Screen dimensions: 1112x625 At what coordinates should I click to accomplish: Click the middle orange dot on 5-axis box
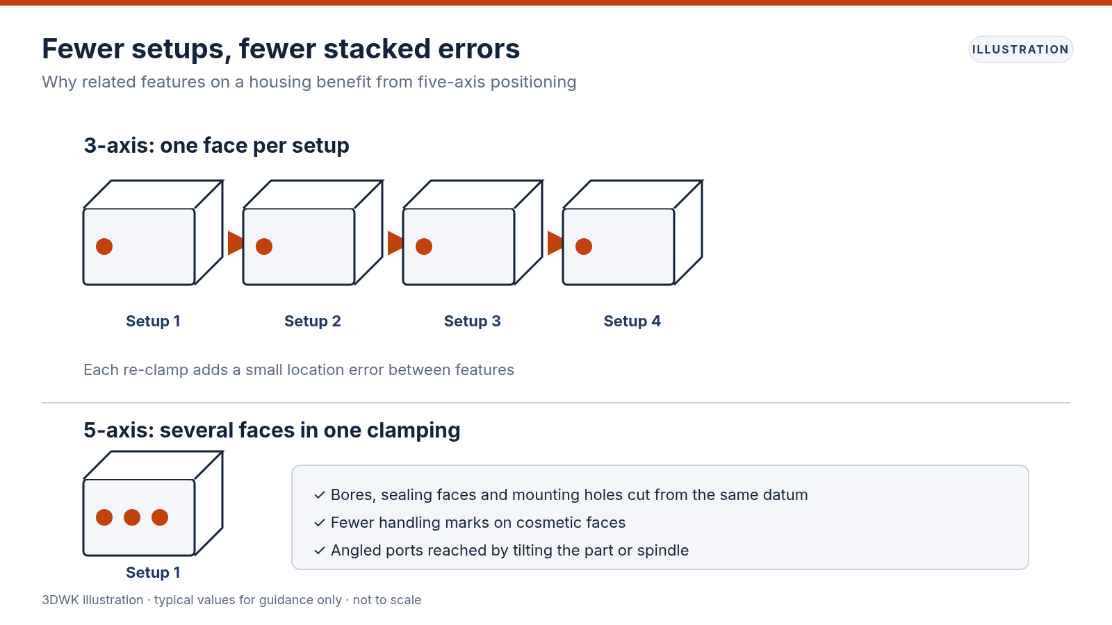click(132, 517)
